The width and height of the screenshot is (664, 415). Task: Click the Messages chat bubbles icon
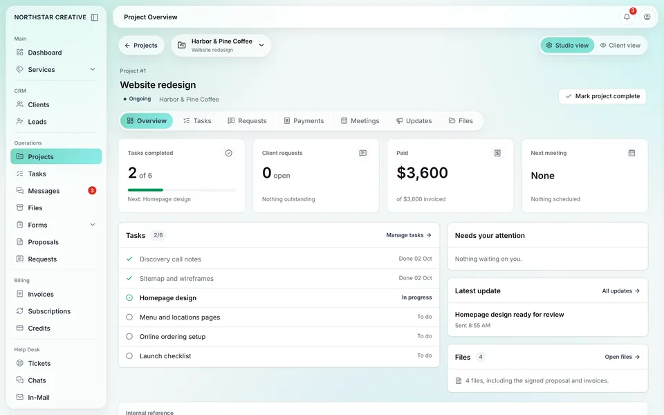pos(19,191)
